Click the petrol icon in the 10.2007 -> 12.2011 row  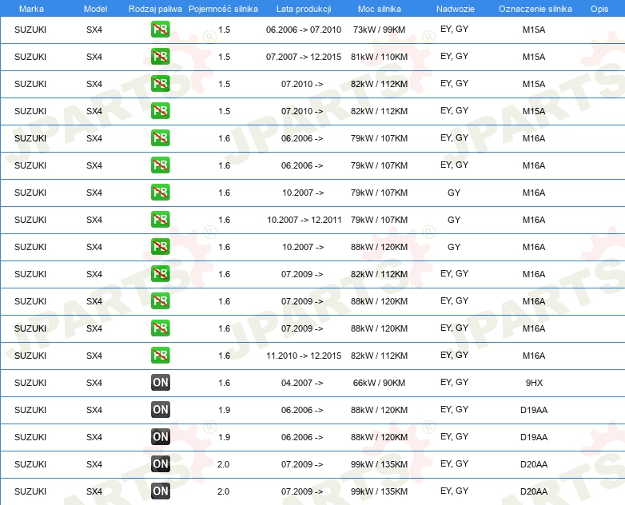(160, 220)
